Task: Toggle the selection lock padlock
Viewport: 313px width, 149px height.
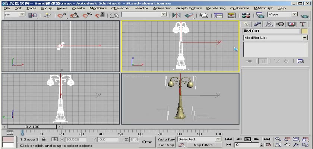Action: [44, 139]
